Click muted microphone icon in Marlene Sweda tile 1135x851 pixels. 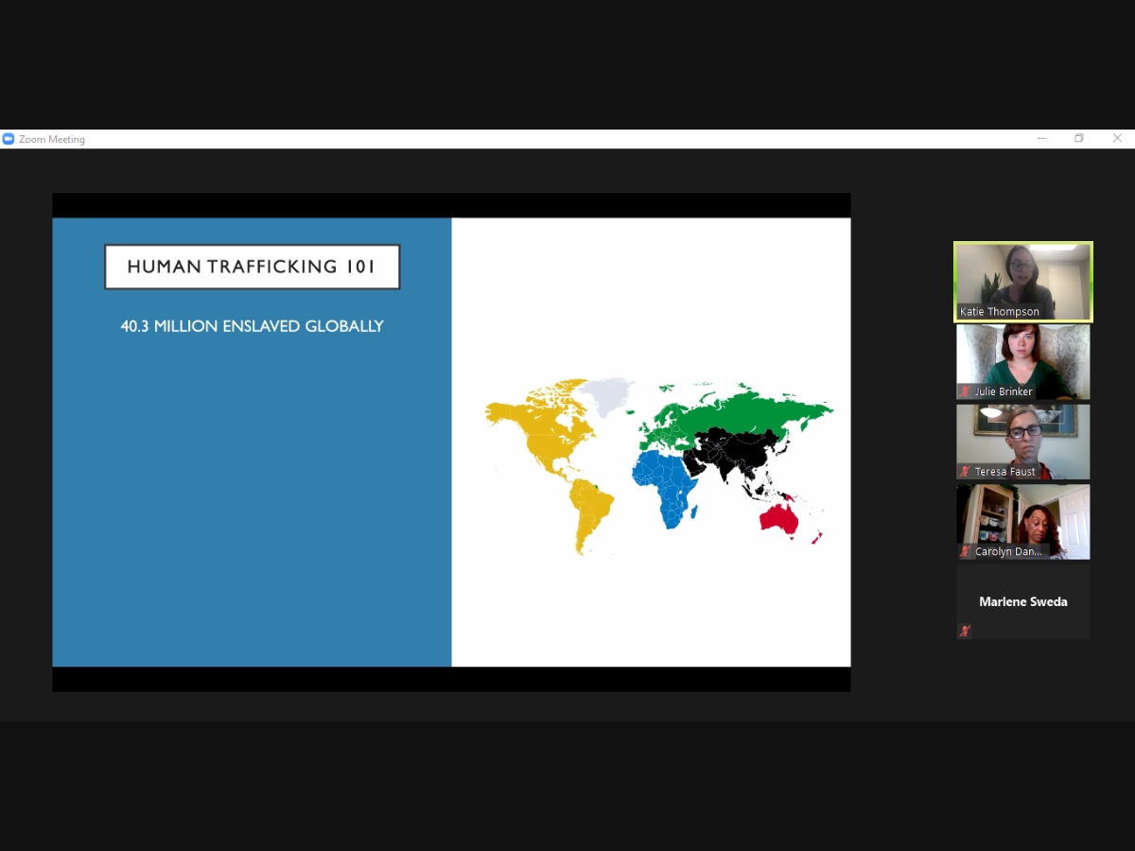[965, 631]
